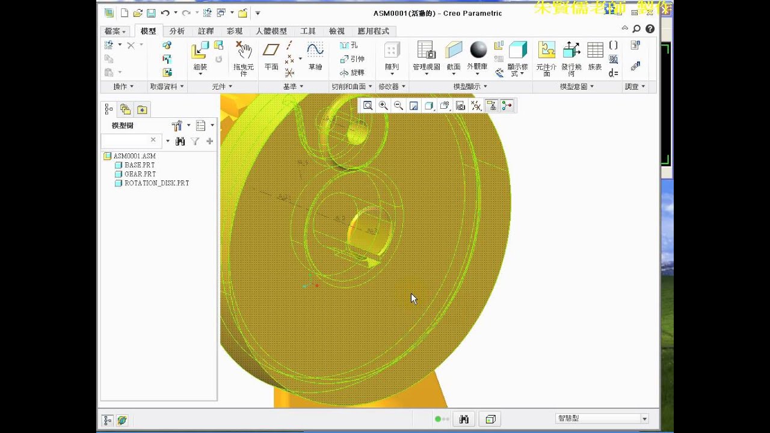The height and width of the screenshot is (433, 770).
Task: Click the Undo arrow in quick access toolbar
Action: 165,13
